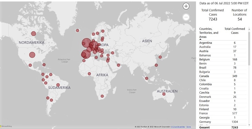Click the Number of Locations 54 card
The height and width of the screenshot is (129, 252).
[239, 15]
